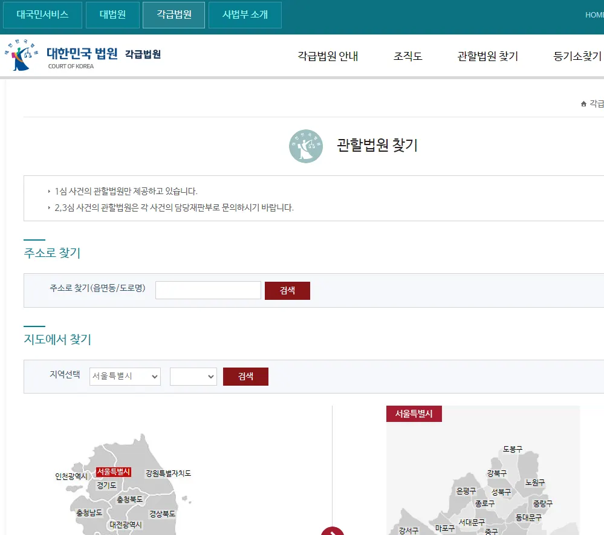Viewport: 604px width, 535px height.
Task: Select 은평구 on the Seoul map
Action: [x=466, y=491]
